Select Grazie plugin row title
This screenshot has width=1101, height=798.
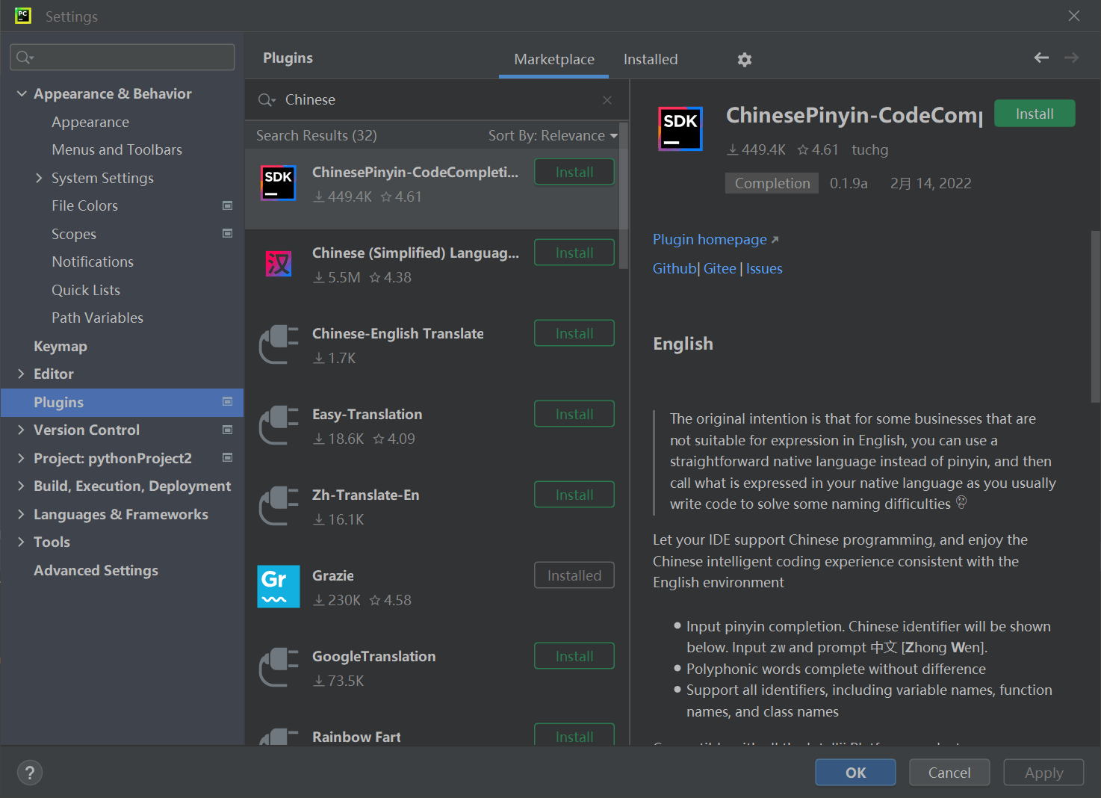click(x=333, y=575)
